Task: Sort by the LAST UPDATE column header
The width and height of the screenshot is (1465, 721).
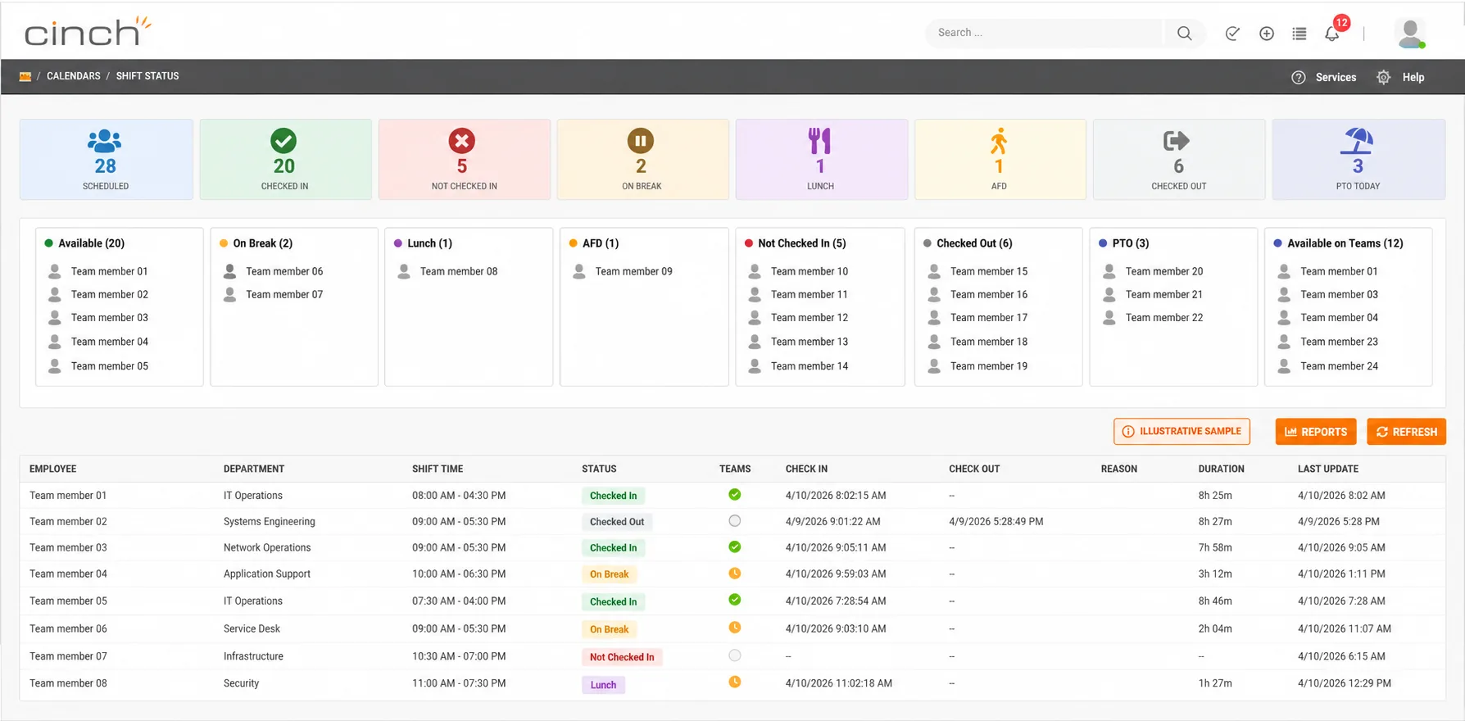Action: (1328, 469)
